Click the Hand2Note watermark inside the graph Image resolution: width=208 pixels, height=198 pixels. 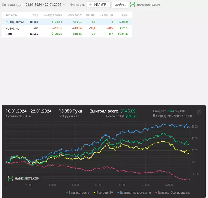(23, 178)
